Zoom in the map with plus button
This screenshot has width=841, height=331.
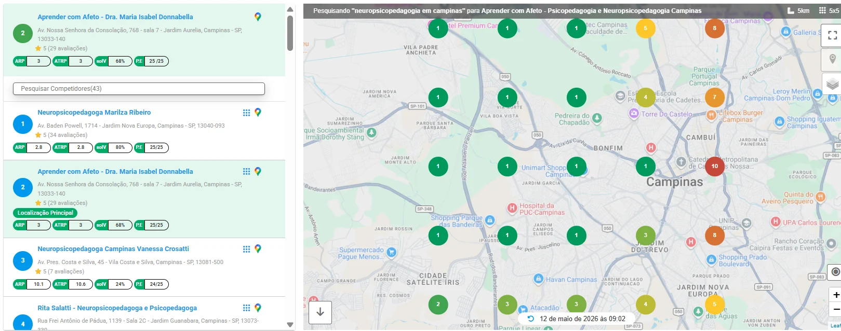pos(836,295)
